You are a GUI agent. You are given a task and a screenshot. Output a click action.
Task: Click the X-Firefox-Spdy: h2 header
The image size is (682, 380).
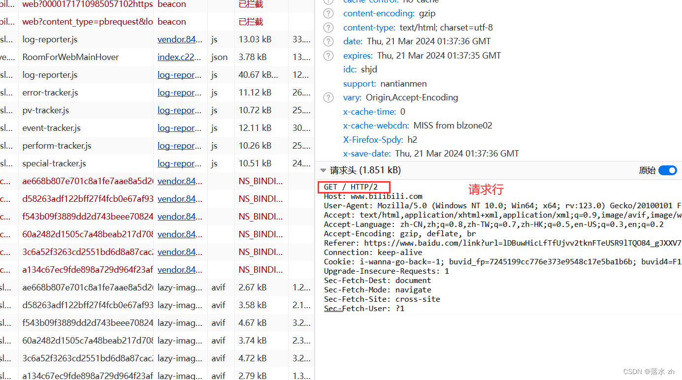pos(380,140)
